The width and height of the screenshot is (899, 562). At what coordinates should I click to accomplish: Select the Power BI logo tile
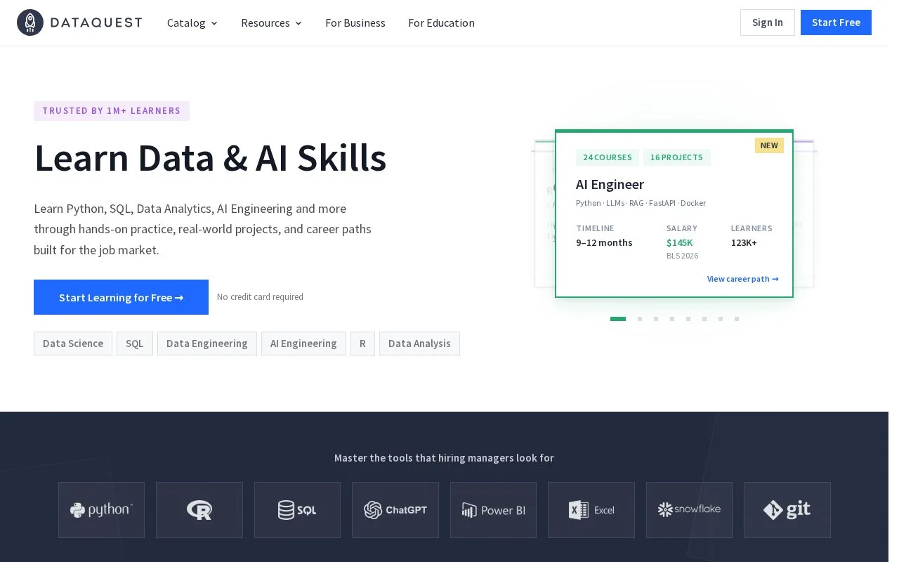[493, 510]
